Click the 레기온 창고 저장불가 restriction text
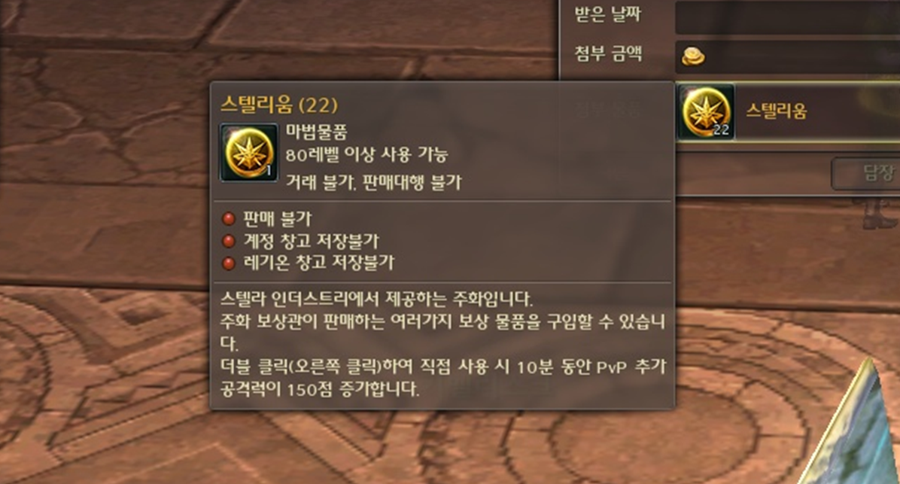The height and width of the screenshot is (484, 900). (318, 263)
